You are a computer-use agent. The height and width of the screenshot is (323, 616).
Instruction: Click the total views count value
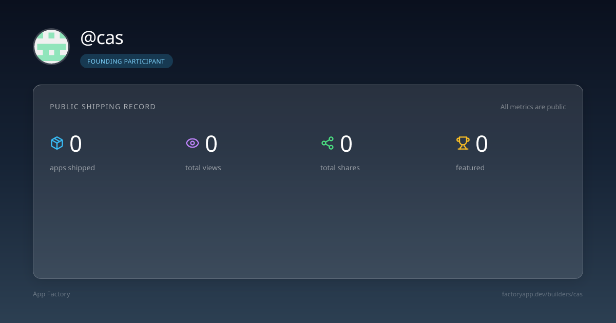[x=211, y=144]
